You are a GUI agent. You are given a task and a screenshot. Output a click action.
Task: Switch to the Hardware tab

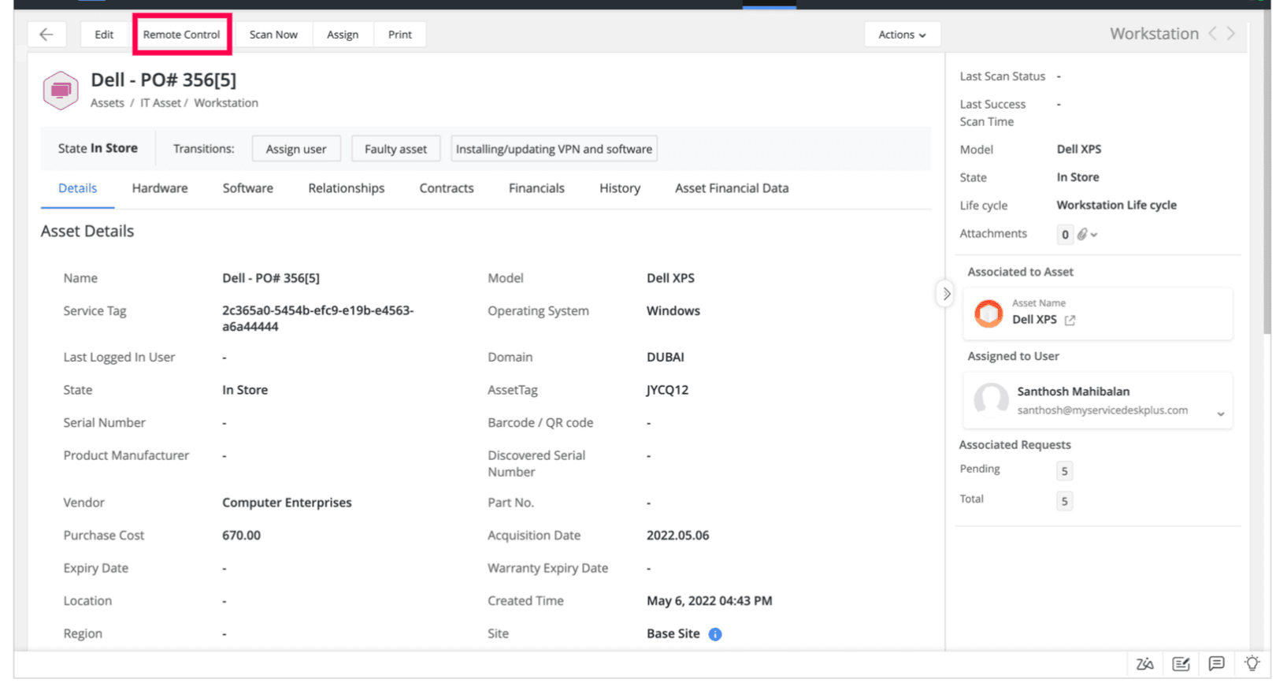pyautogui.click(x=160, y=188)
